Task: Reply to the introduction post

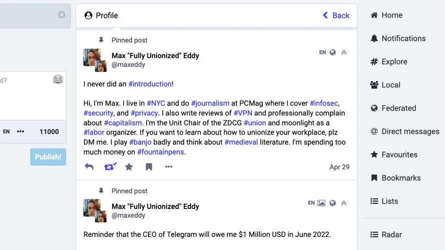Action: (x=89, y=167)
